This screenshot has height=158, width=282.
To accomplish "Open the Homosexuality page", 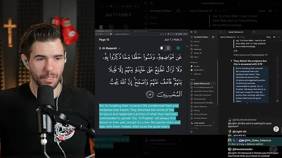I will [x=203, y=99].
